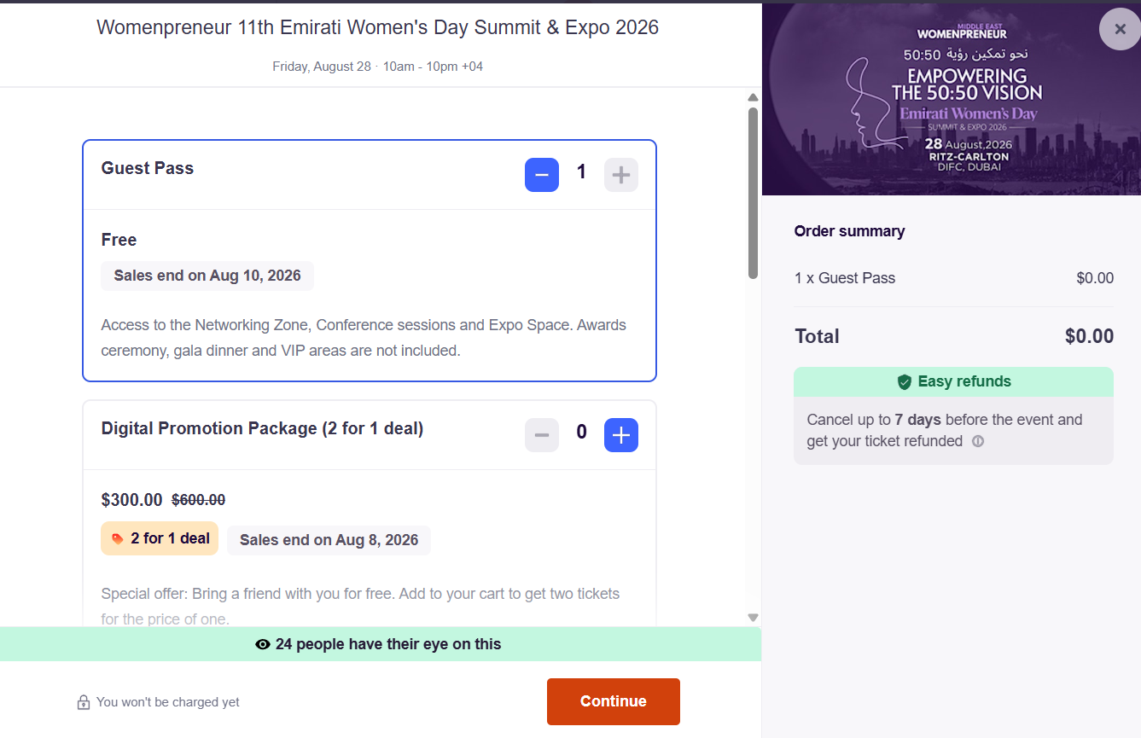Click the Easy refunds shield icon

905,382
